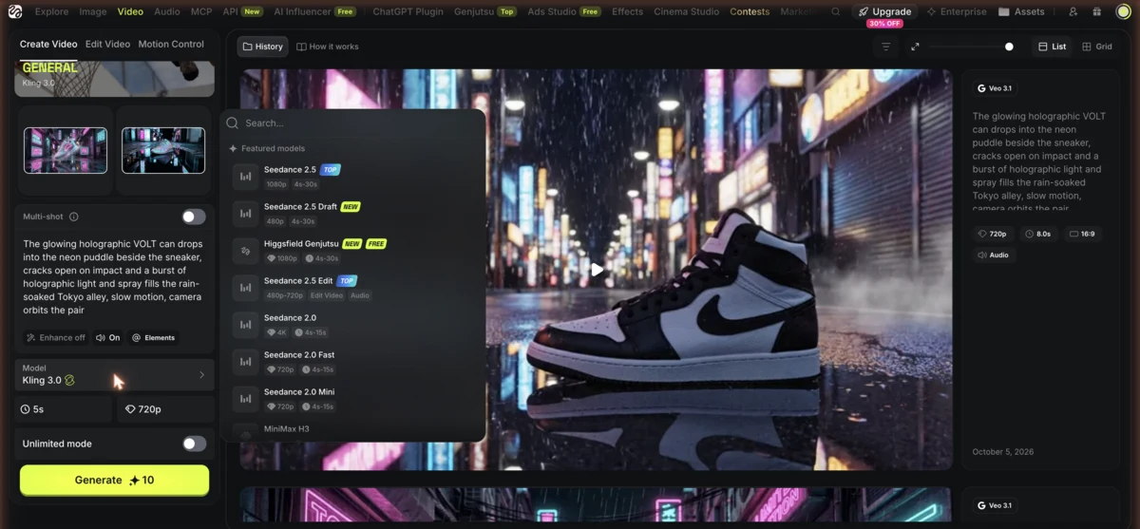Viewport: 1140px width, 529px height.
Task: Play the sneaker video preview
Action: coord(597,270)
